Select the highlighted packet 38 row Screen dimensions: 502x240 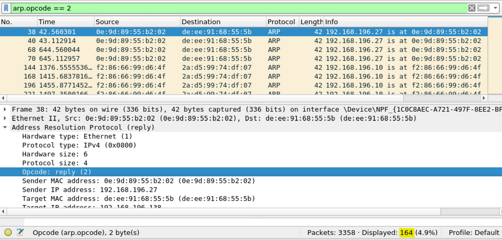click(x=244, y=32)
